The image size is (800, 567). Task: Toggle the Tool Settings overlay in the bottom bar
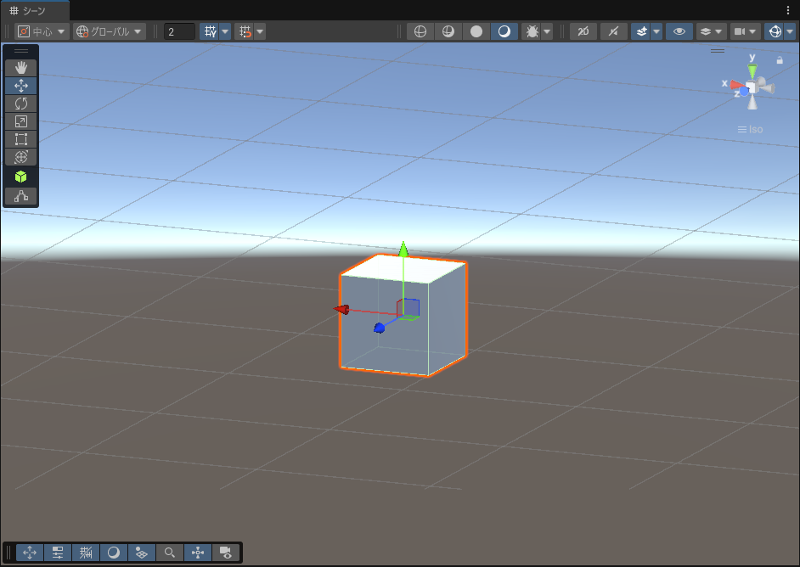58,553
